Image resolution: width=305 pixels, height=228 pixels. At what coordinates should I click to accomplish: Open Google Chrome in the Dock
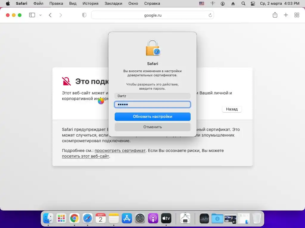coord(74,218)
